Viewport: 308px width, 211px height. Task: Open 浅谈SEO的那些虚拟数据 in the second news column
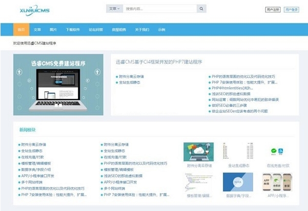(123, 176)
